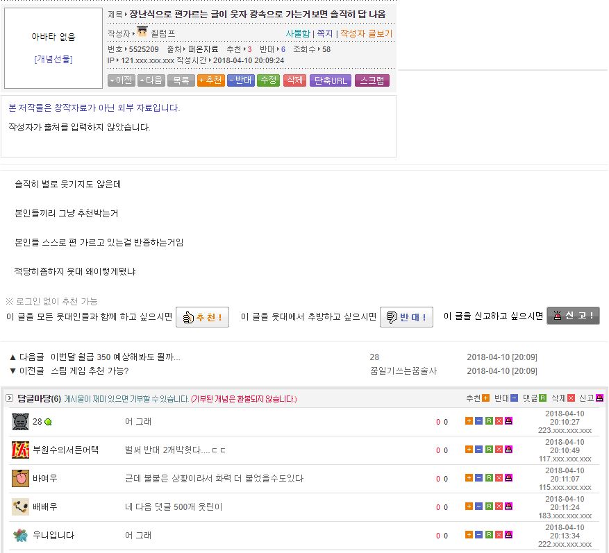Go to next post with 다음 button
The image size is (609, 553).
[x=151, y=80]
